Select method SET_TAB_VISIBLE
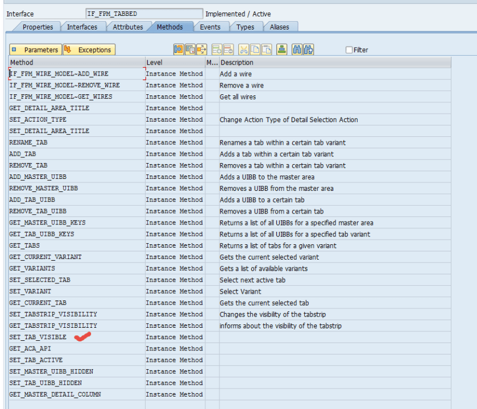 (77, 337)
